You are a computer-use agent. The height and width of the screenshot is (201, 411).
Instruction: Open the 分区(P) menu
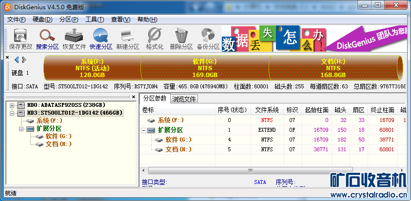click(69, 20)
